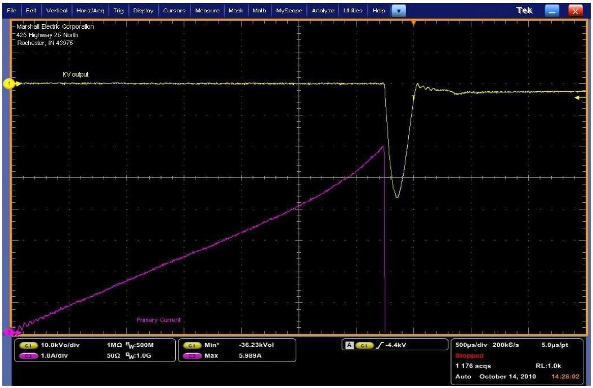This screenshot has height=388, width=593.
Task: Click the trigger A badge in readout
Action: pyautogui.click(x=349, y=345)
